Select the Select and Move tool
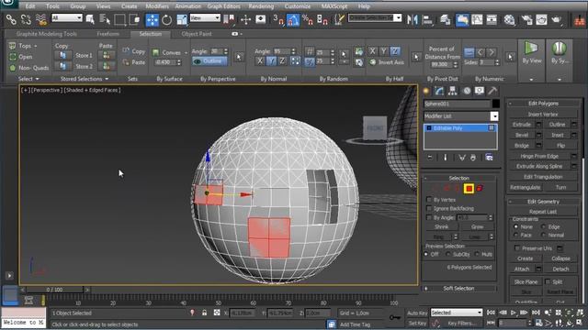The width and height of the screenshot is (588, 330). pyautogui.click(x=153, y=19)
